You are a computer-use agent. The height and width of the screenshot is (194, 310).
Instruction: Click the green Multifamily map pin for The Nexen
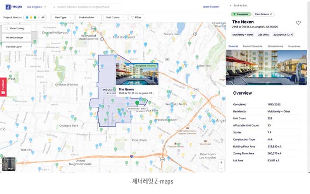tap(137, 103)
